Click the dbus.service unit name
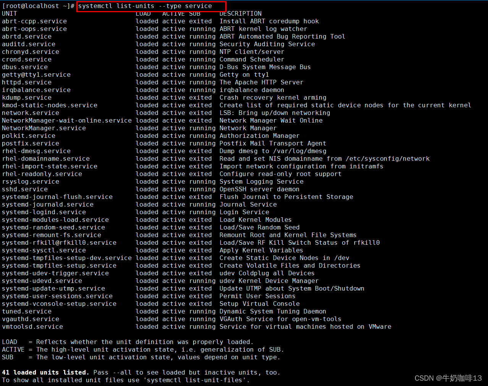Image resolution: width=488 pixels, height=386 pixels. click(25, 67)
